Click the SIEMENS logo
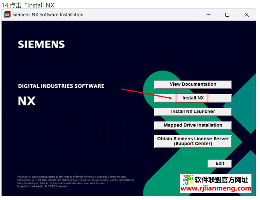The width and height of the screenshot is (260, 200). pos(41,44)
